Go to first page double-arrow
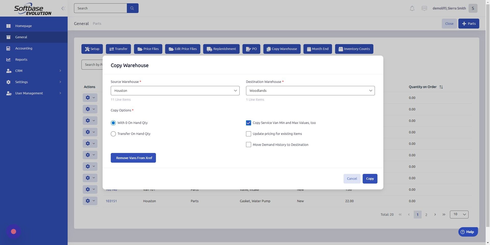490x245 pixels. [400, 215]
